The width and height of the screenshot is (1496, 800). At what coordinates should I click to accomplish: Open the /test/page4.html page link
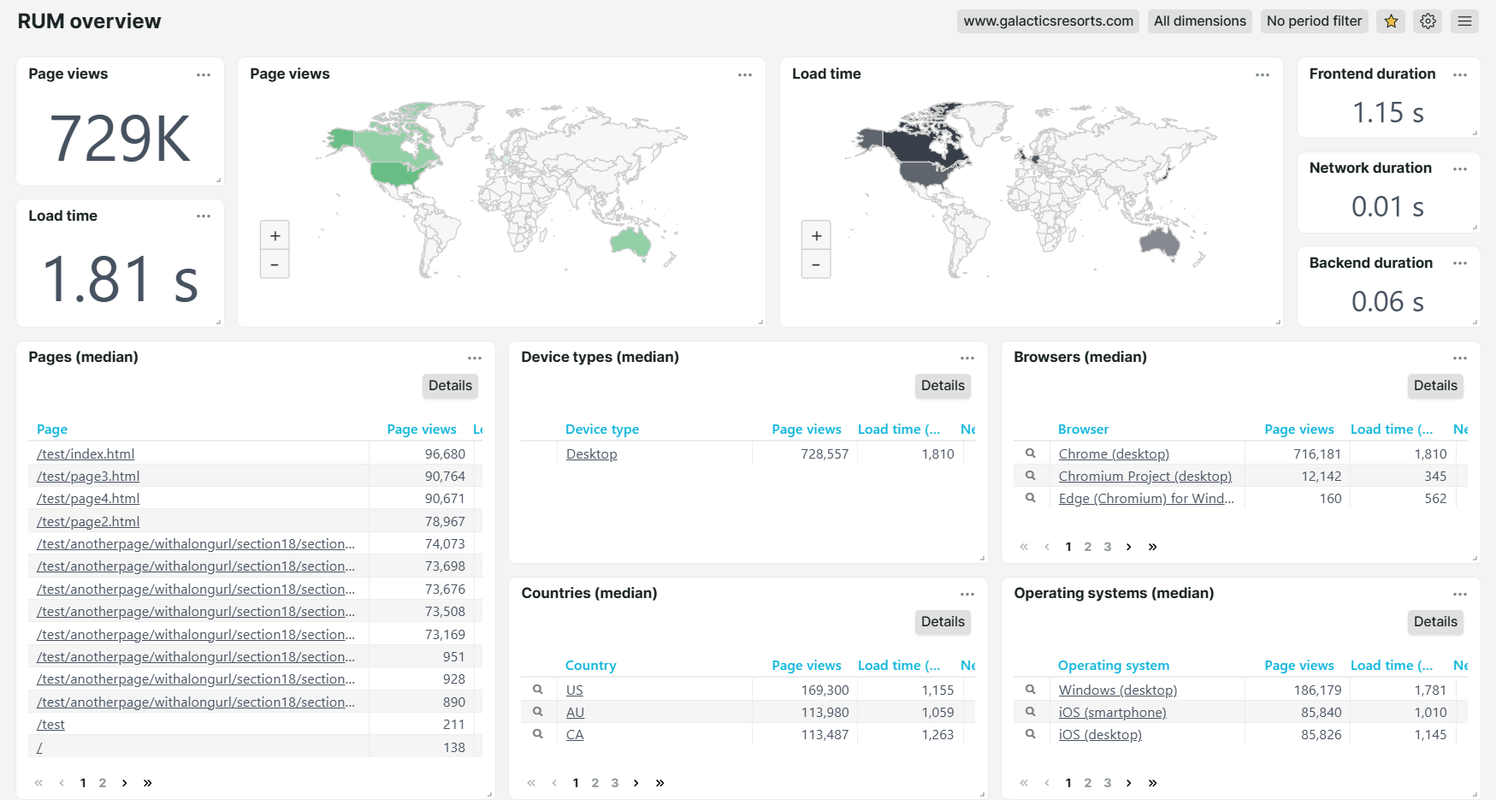click(88, 499)
